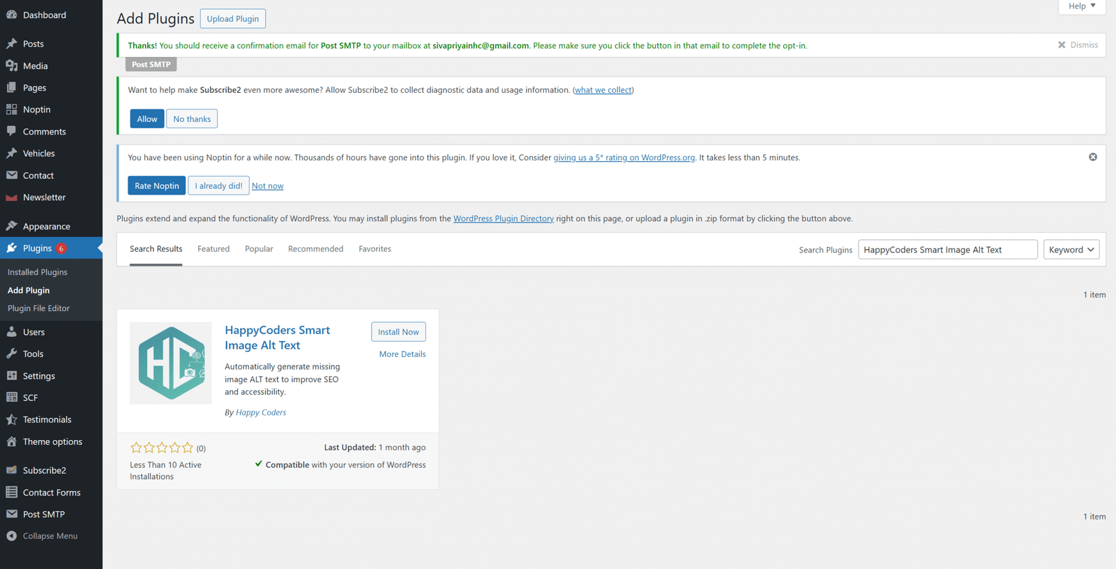
Task: Click the Post SMTP notice label tag
Action: (x=151, y=64)
